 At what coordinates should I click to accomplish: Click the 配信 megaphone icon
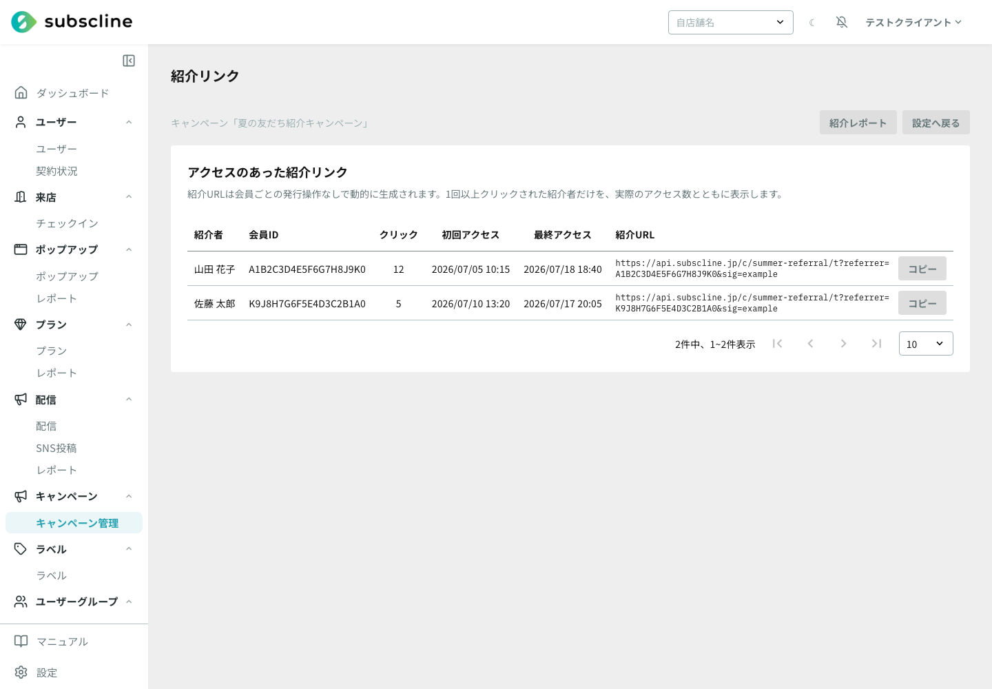click(x=21, y=399)
